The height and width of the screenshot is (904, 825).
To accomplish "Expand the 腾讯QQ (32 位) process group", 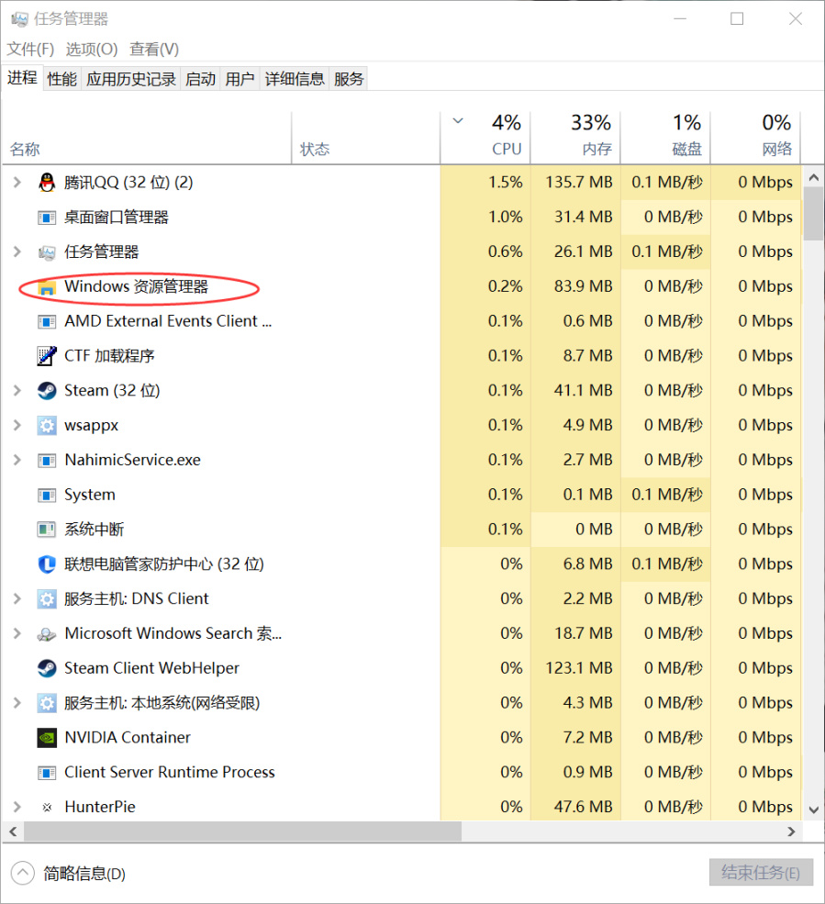I will point(17,183).
